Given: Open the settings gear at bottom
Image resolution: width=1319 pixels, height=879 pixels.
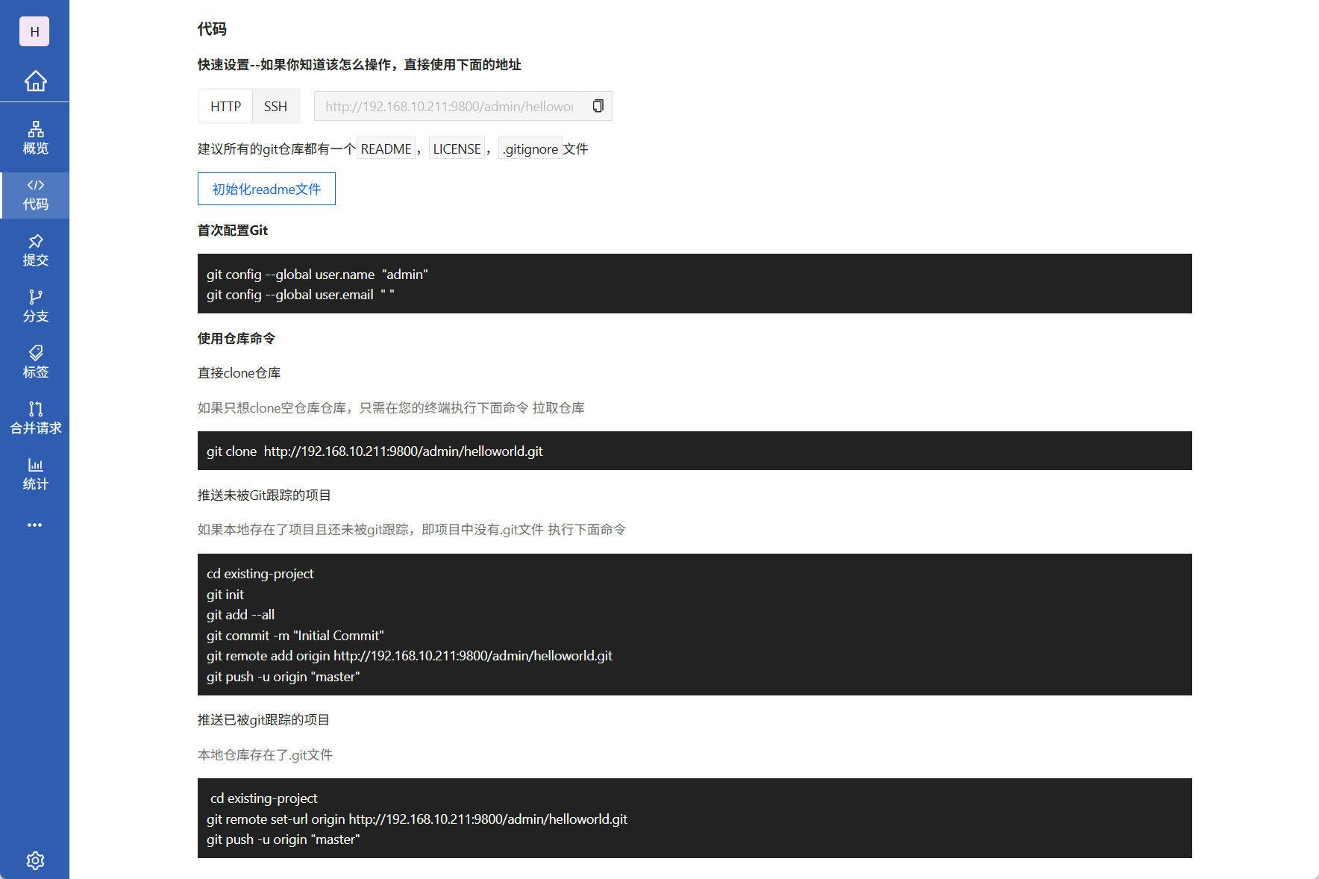Looking at the screenshot, I should (35, 860).
